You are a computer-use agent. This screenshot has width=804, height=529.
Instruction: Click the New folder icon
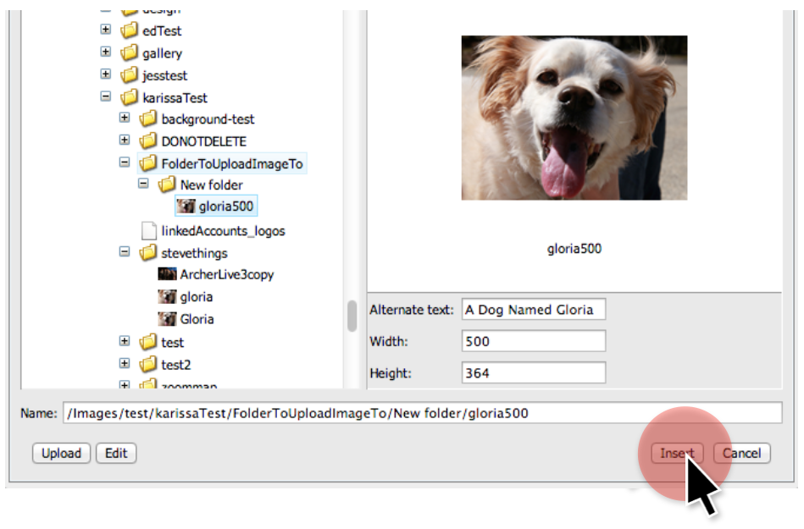167,185
